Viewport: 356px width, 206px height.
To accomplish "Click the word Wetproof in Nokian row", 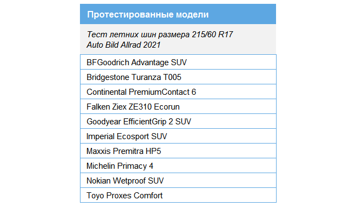I will point(129,181).
